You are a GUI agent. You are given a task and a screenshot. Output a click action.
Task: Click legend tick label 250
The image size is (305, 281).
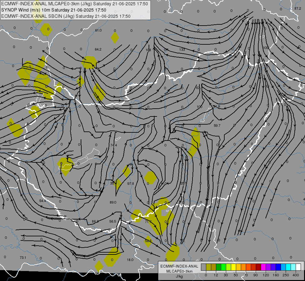click(286, 275)
